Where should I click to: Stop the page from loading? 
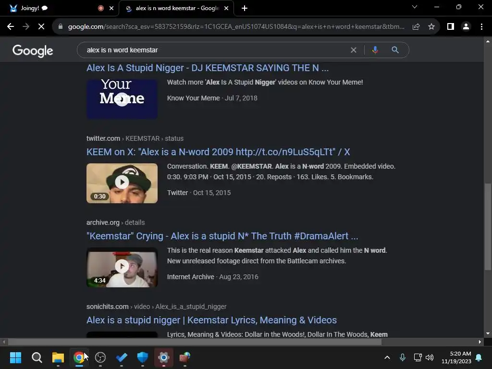coord(41,27)
